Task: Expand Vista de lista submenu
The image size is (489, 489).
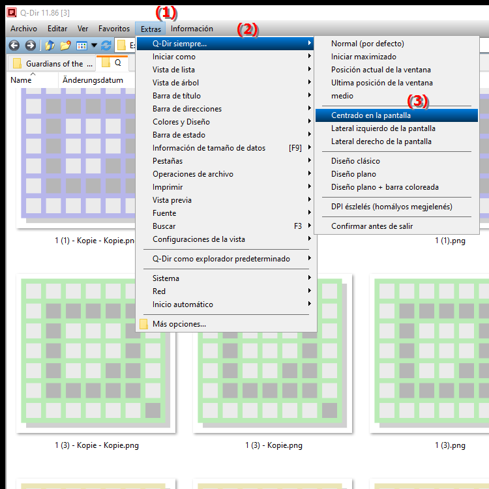Action: [x=225, y=70]
